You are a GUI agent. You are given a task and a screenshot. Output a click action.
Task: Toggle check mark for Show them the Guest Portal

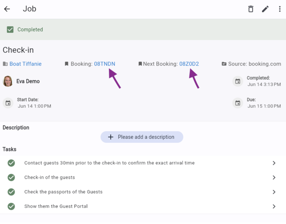[11, 206]
